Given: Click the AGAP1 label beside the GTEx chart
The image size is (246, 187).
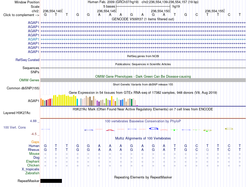Looking at the screenshot, I should click(34, 101).
